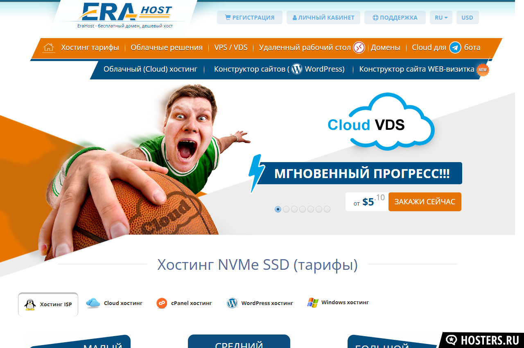Select the third slider dot
This screenshot has height=348, width=524.
pos(294,209)
